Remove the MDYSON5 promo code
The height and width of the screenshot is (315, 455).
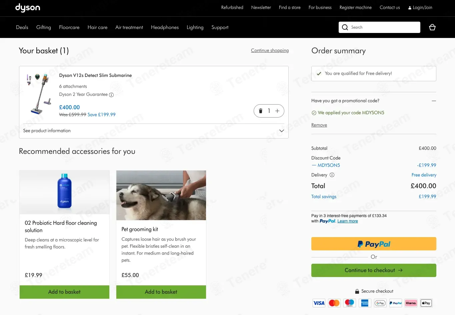pos(319,125)
